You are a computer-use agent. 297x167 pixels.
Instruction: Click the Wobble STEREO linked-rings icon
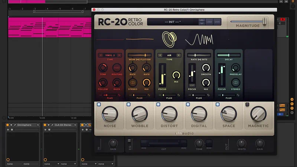[x=132, y=82]
